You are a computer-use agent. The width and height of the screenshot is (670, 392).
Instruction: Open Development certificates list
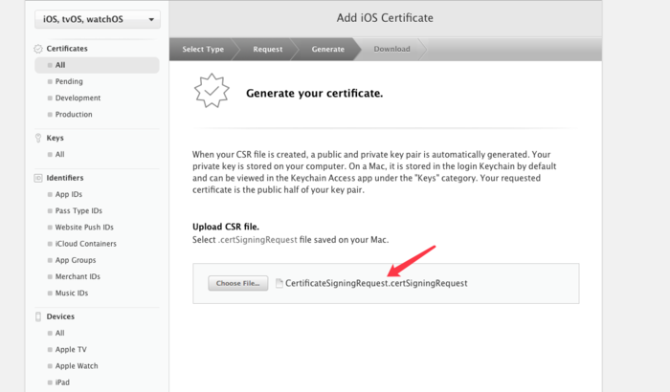[78, 98]
